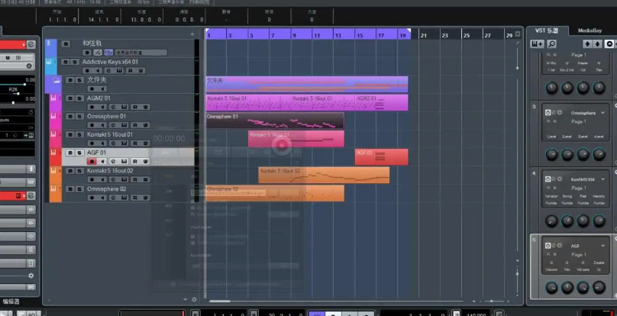Open the ruler options button at right end

pos(518,34)
